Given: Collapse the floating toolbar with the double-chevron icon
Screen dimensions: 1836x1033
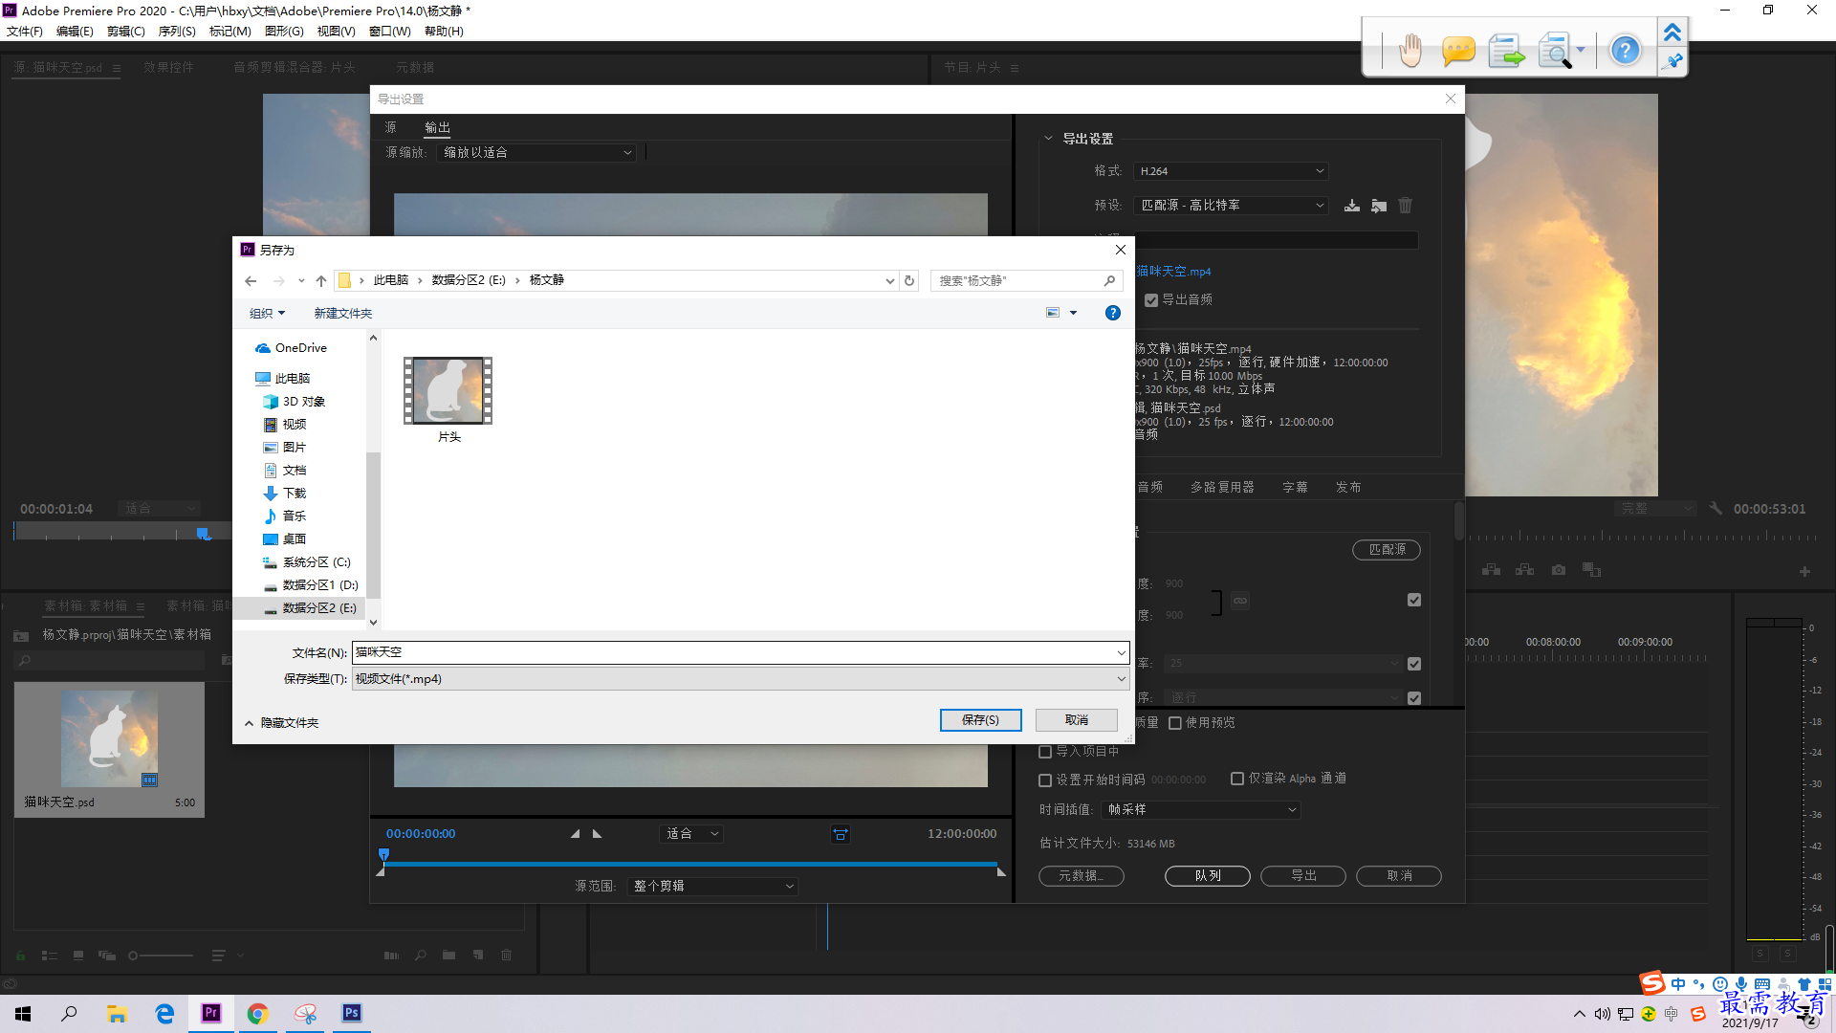Looking at the screenshot, I should pos(1672,33).
